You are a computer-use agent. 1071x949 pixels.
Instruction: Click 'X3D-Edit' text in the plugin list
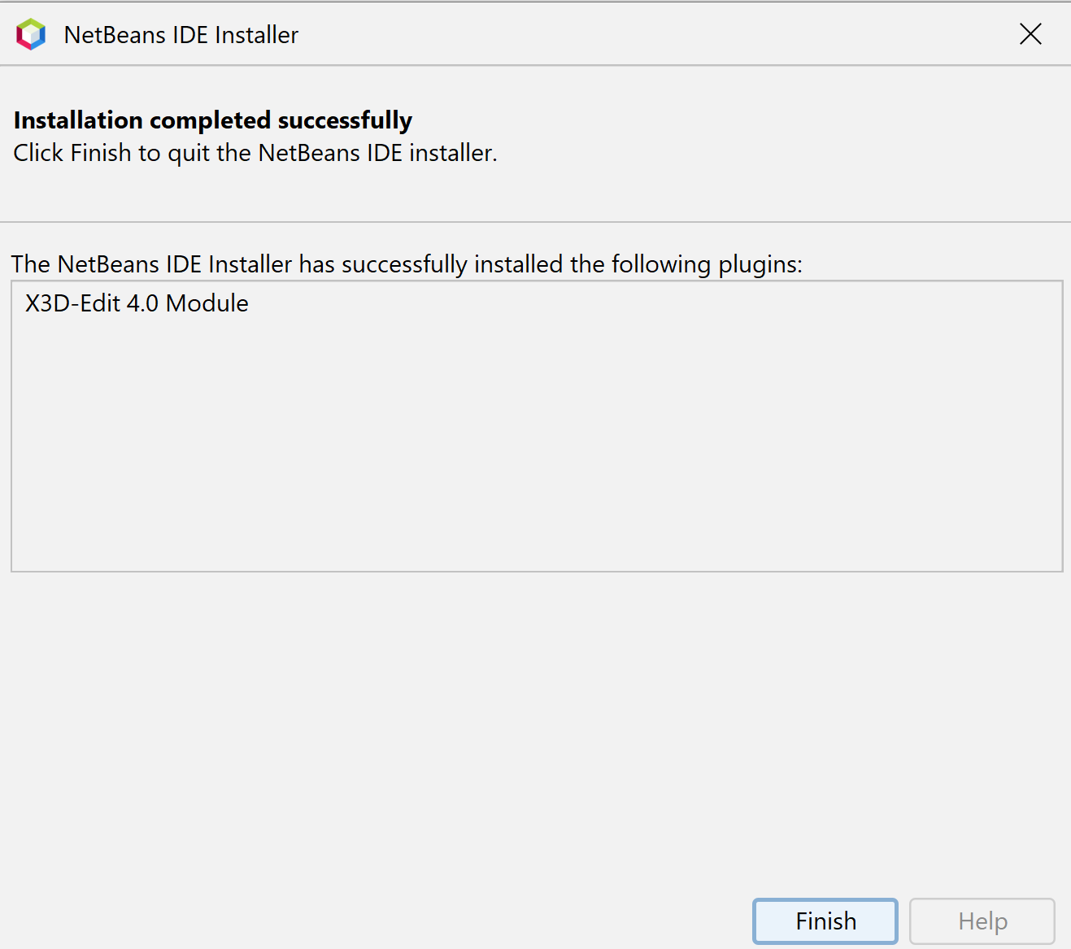73,303
